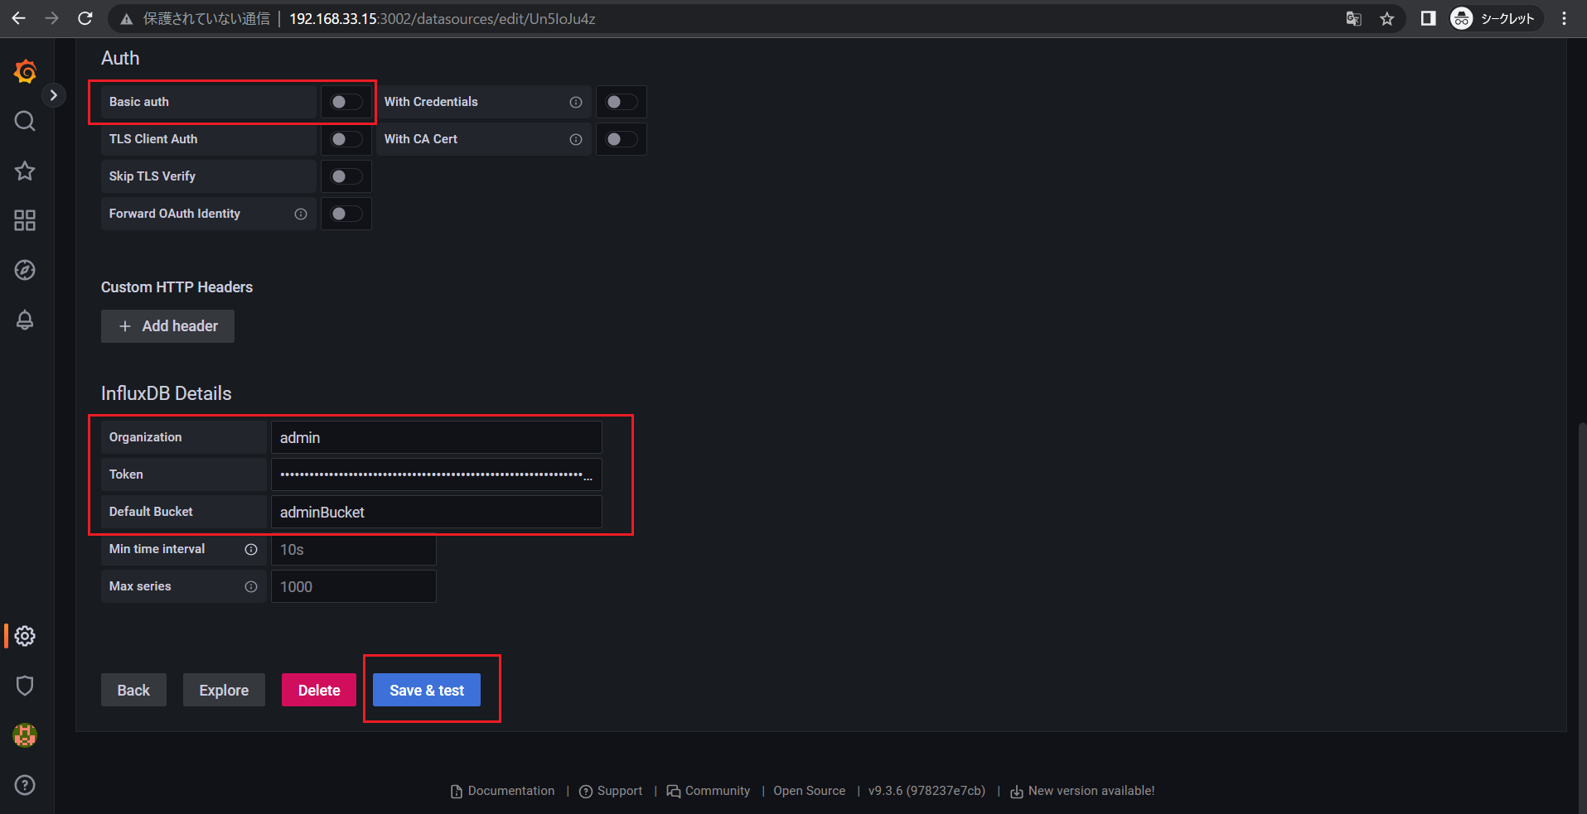Click the red Delete button
Image resolution: width=1587 pixels, height=814 pixels.
pyautogui.click(x=319, y=690)
